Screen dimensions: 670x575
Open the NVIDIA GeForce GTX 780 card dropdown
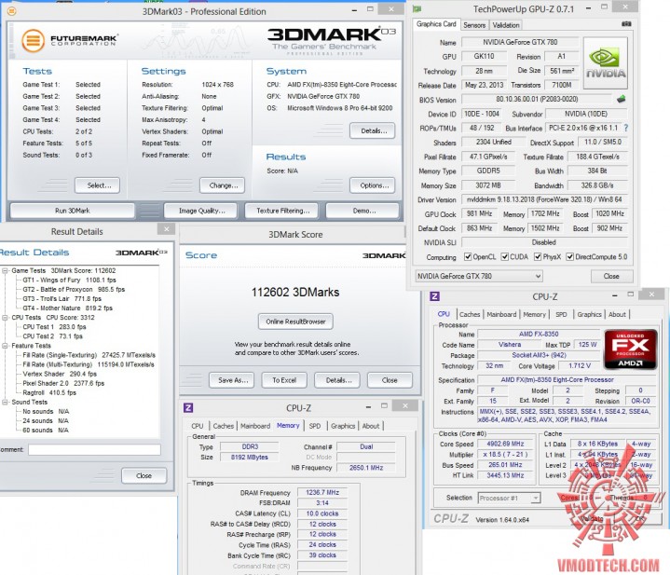pos(479,276)
